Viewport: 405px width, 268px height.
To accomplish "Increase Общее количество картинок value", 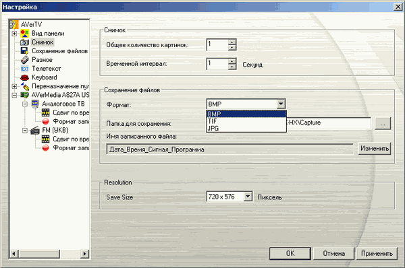I will 232,42.
